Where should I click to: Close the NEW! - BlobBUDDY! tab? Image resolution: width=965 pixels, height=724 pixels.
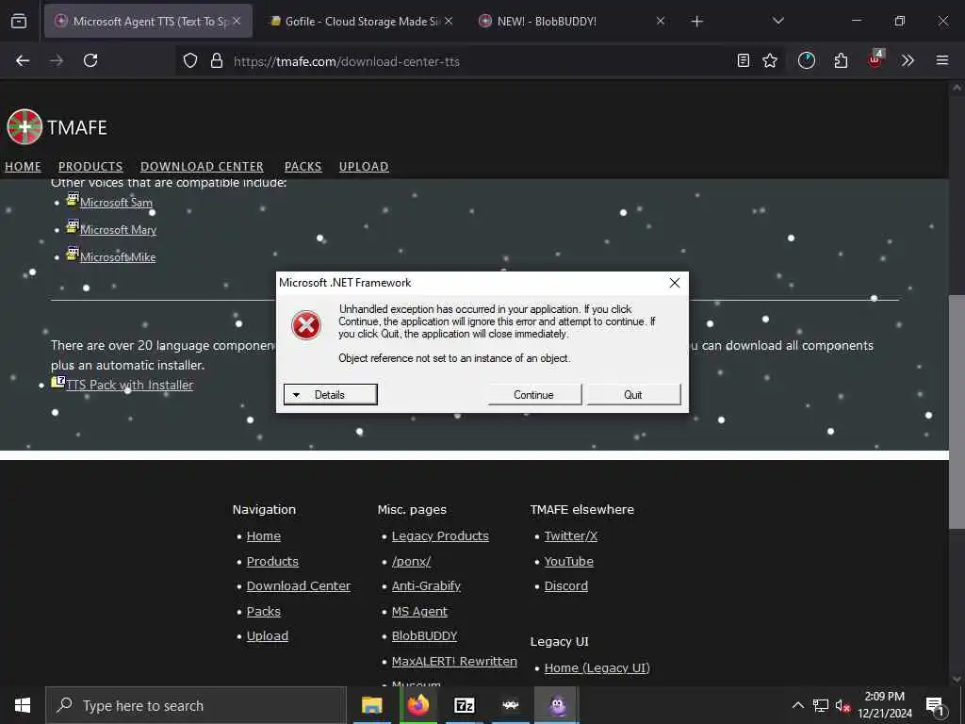click(x=661, y=21)
